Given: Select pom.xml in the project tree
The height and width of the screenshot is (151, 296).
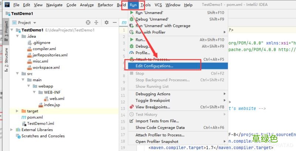Looking at the screenshot, I should tap(35, 117).
